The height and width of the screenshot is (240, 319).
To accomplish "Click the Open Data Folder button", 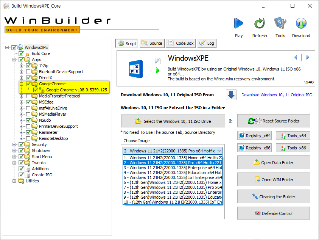I will point(274,163).
